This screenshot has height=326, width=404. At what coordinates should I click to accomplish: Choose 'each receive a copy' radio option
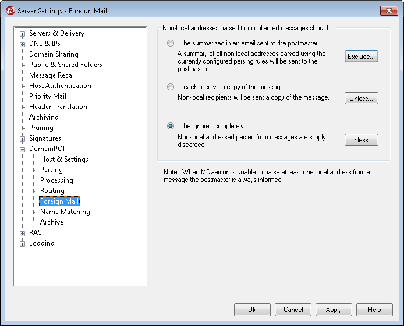(x=171, y=87)
